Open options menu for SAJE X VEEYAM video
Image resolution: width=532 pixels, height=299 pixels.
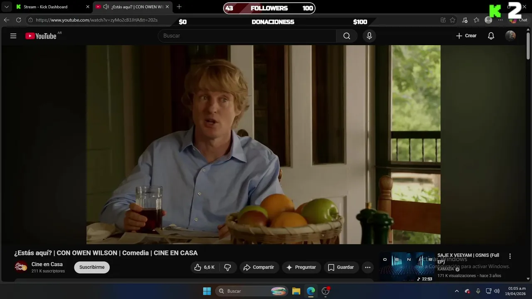[510, 256]
